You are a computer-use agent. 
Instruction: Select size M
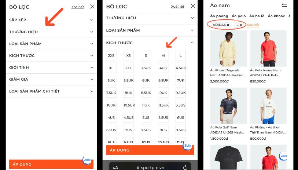tap(163, 55)
